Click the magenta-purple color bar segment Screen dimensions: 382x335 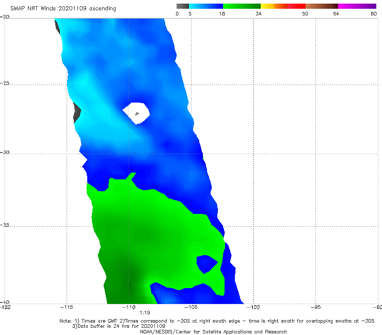[x=357, y=6]
